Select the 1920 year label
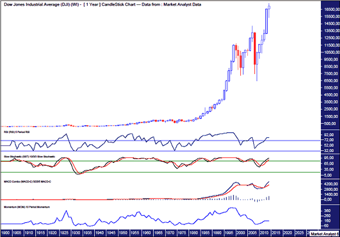Screen dimensions: 340x237 [x=53, y=233]
